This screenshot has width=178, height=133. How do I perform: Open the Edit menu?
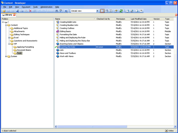coord(11,7)
